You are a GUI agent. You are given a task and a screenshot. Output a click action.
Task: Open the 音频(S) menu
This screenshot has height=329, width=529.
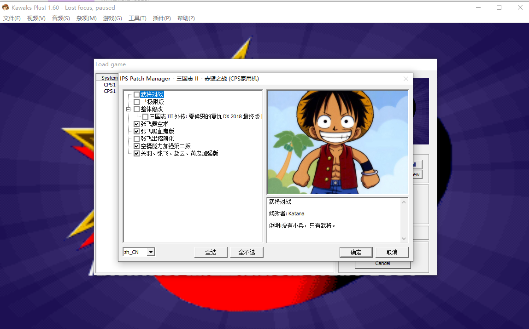61,18
